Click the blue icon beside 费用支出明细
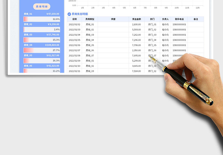The height and width of the screenshot is (155, 223). coord(69,14)
